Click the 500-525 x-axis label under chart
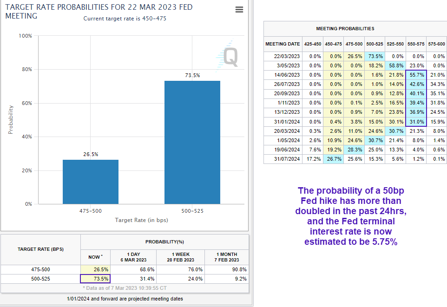 pos(192,211)
